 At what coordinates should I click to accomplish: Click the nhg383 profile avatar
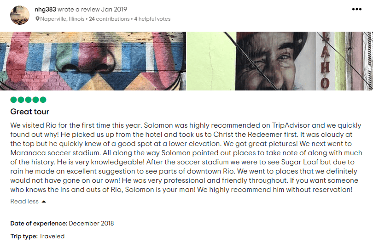20,15
